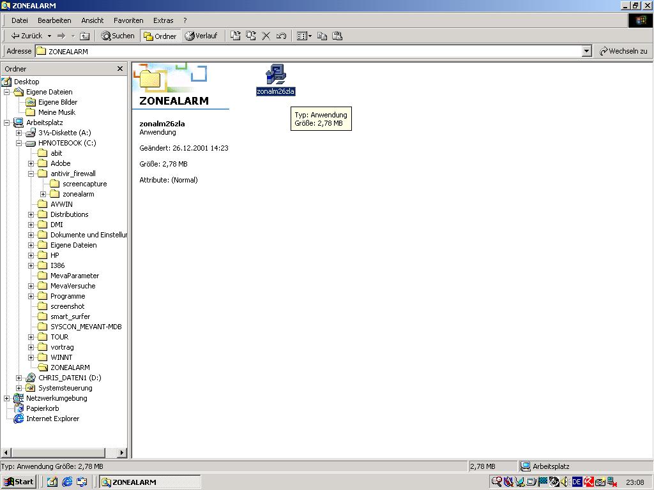Image resolution: width=654 pixels, height=490 pixels.
Task: Open the Ansicht menu
Action: coord(92,20)
